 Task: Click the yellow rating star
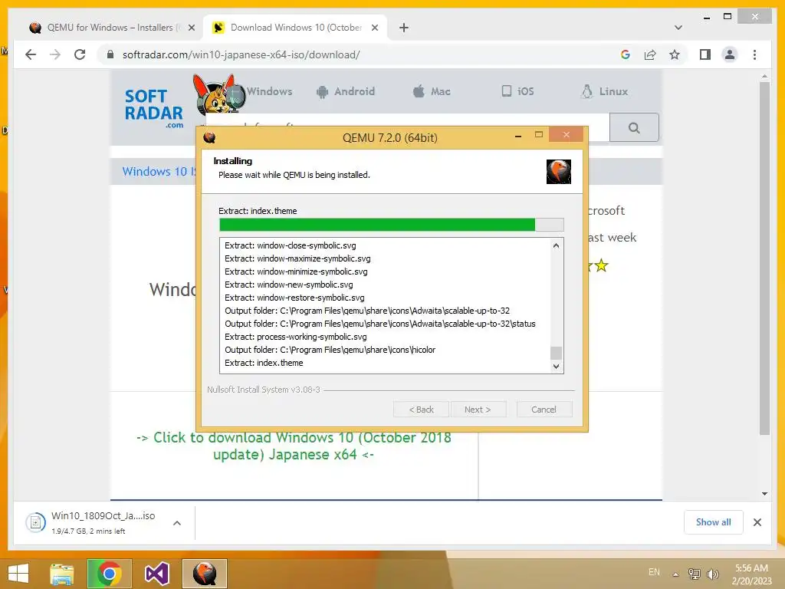tap(601, 265)
